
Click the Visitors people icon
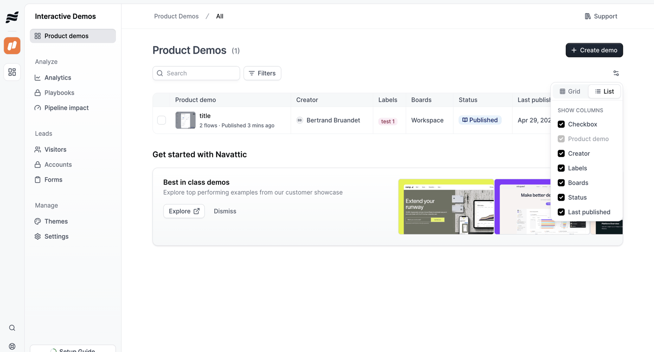[x=38, y=150]
